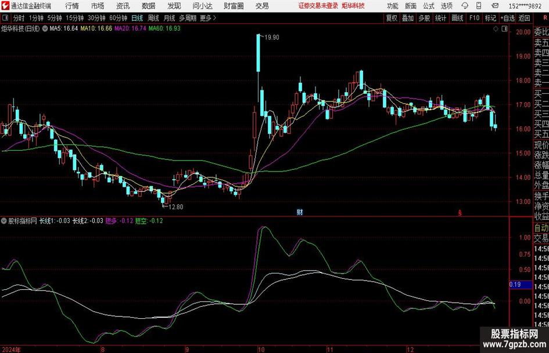Click the MA20: 16.74 label
This screenshot has width=549, height=353.
coord(130,28)
